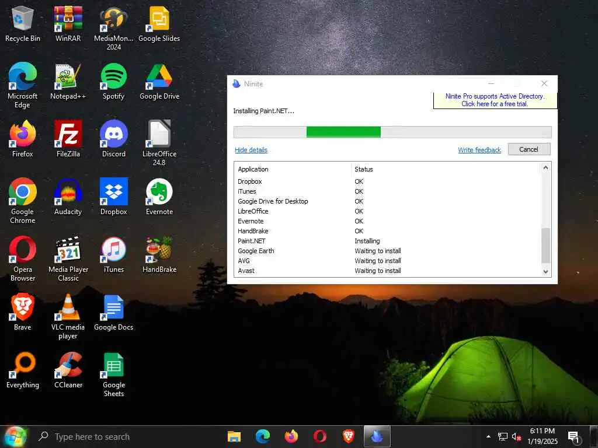Image resolution: width=598 pixels, height=448 pixels.
Task: Open the Ninite Pro free trial banner
Action: point(495,100)
